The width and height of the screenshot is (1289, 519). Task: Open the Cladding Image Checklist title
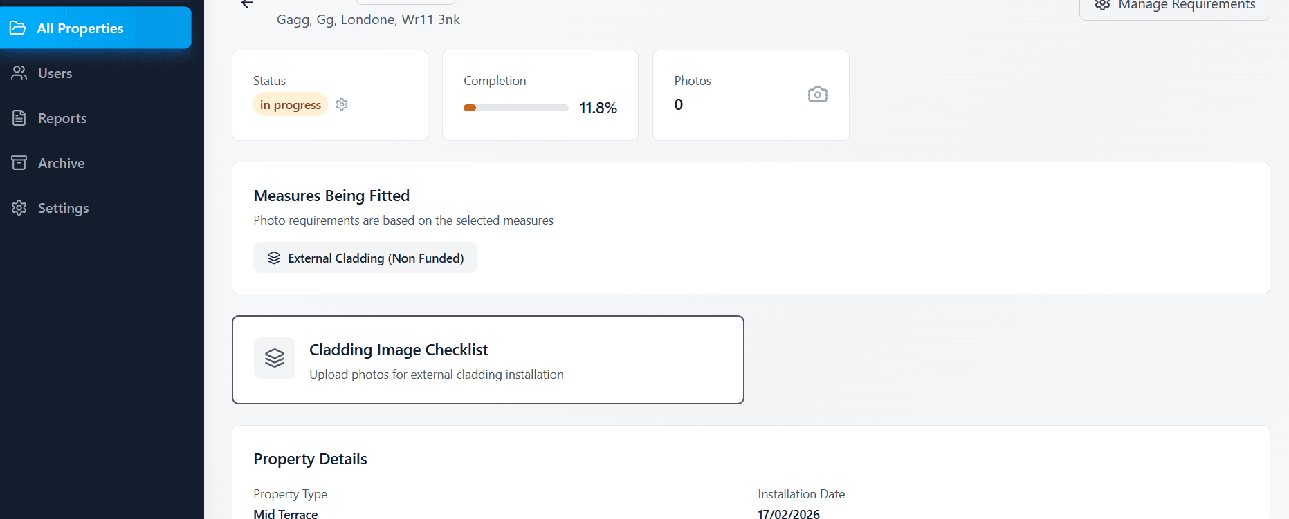pyautogui.click(x=399, y=350)
